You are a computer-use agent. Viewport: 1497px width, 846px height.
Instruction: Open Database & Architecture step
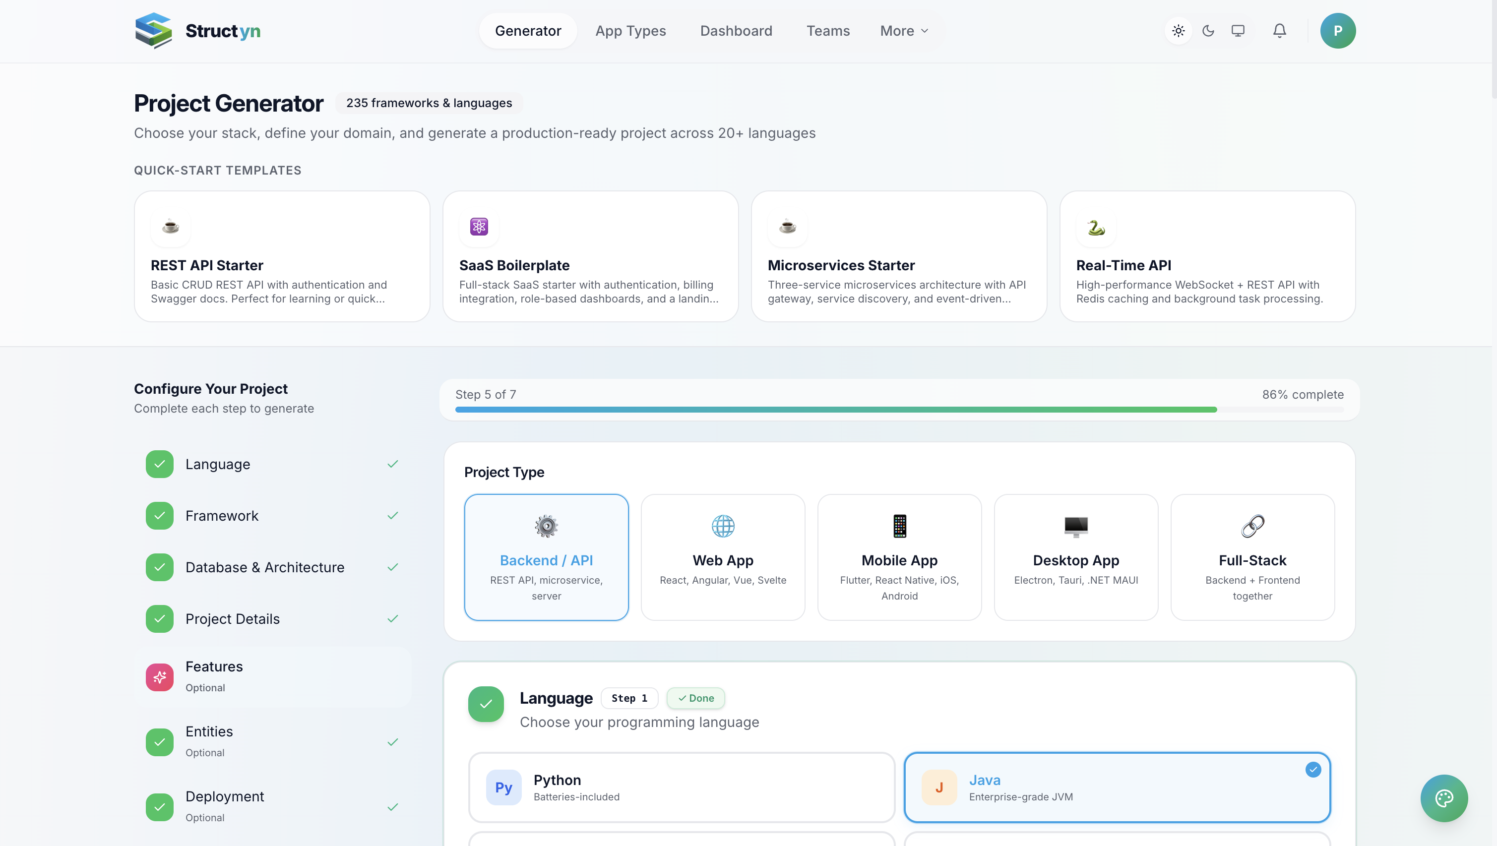[272, 568]
